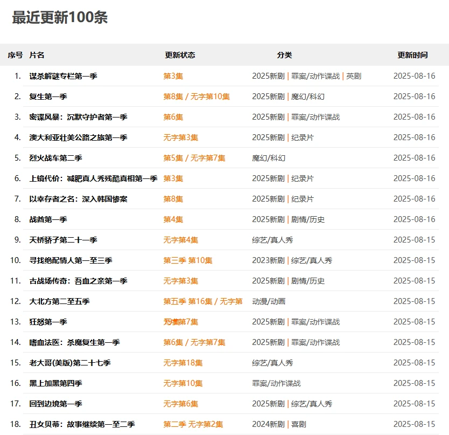Click 老大哥(美版)第二十七季 title
Viewport: 449px width, 435px height.
click(x=70, y=363)
